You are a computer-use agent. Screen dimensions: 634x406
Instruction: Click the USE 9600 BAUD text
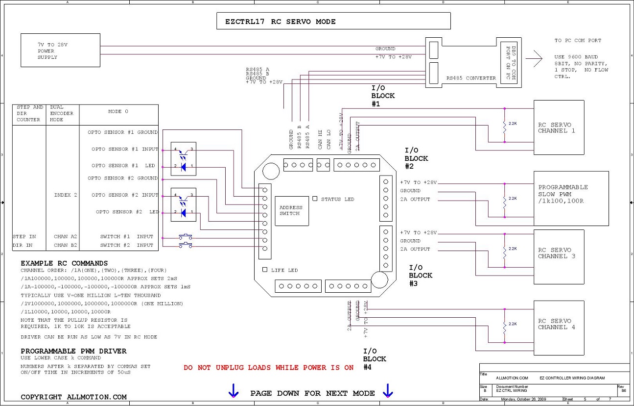click(576, 57)
